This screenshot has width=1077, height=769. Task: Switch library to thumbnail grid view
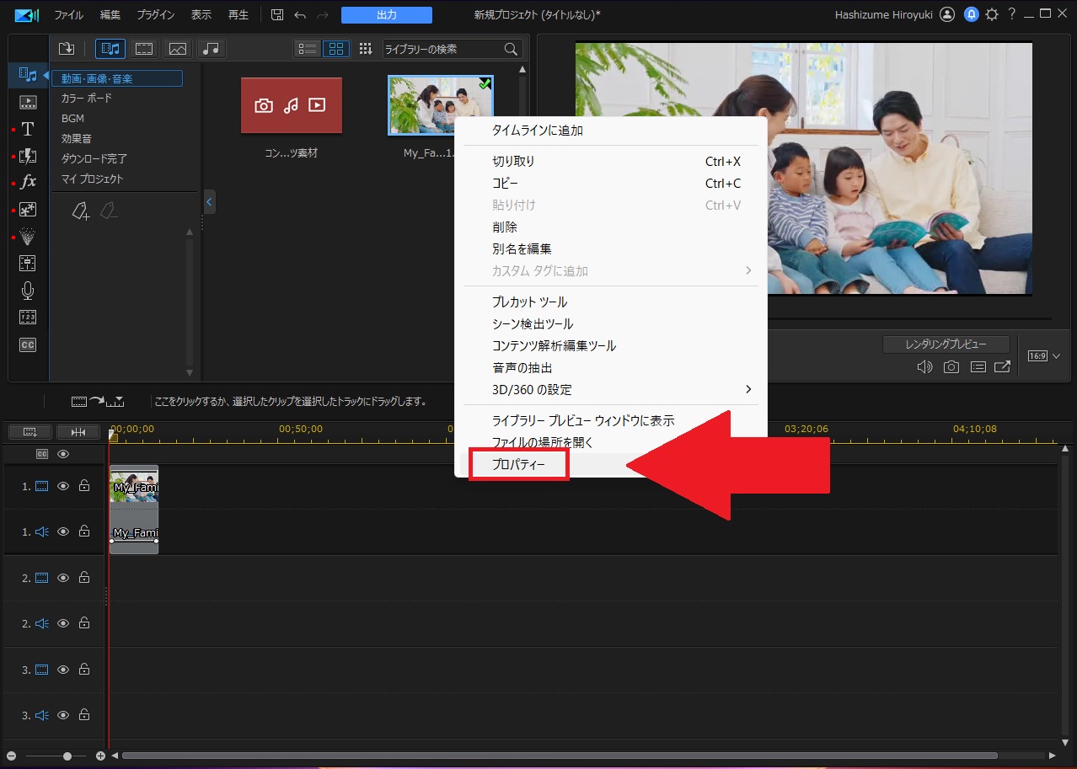(336, 49)
